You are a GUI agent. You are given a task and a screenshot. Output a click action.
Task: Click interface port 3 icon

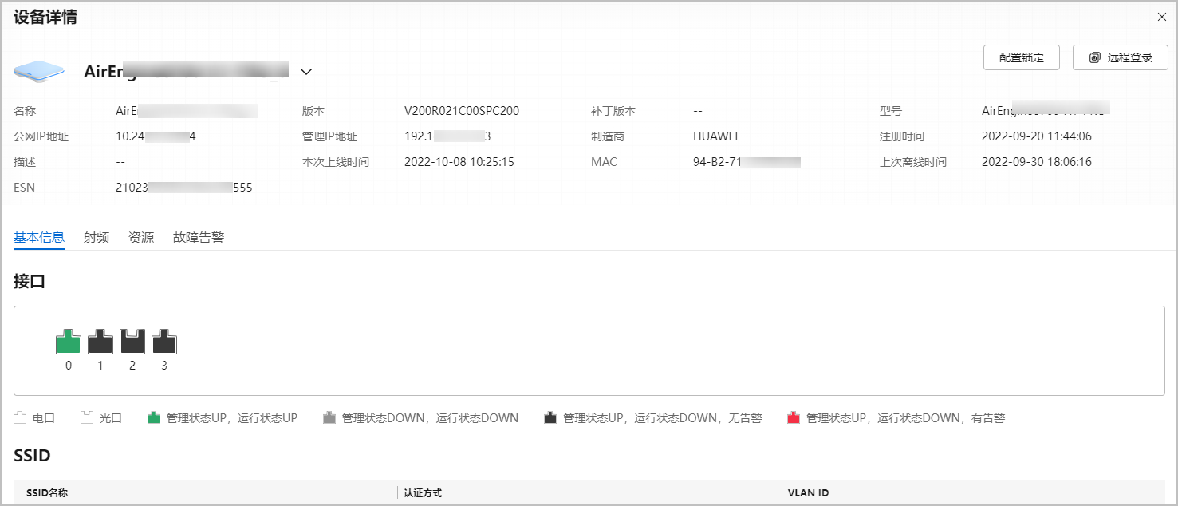(164, 342)
